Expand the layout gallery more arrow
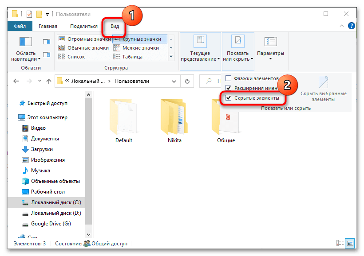 pyautogui.click(x=171, y=57)
